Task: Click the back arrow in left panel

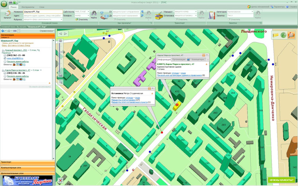Action: pyautogui.click(x=3, y=31)
